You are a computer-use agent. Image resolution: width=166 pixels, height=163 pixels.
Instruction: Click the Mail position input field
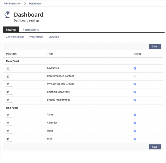tap(9, 139)
